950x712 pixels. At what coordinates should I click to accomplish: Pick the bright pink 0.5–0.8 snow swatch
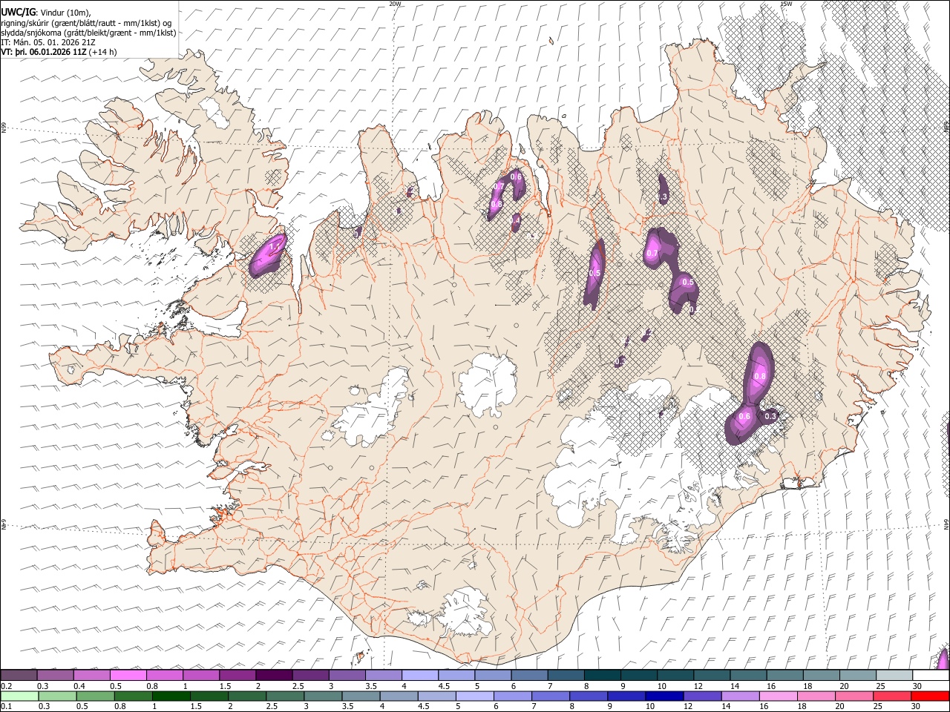(128, 675)
